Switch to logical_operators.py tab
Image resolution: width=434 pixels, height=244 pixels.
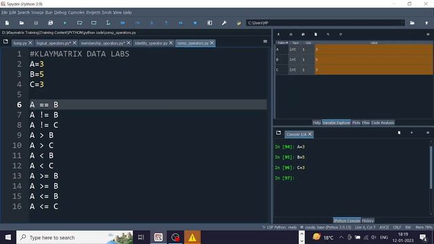(x=54, y=43)
